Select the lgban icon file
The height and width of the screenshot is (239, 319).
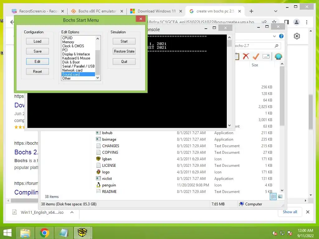(107, 159)
